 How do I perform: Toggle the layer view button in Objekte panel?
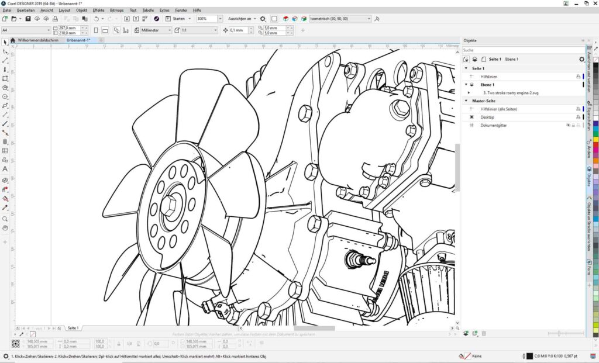[x=475, y=59]
